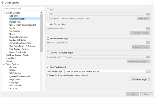
Task: Click the options tree scrollbar thumb
Action: pos(41,33)
